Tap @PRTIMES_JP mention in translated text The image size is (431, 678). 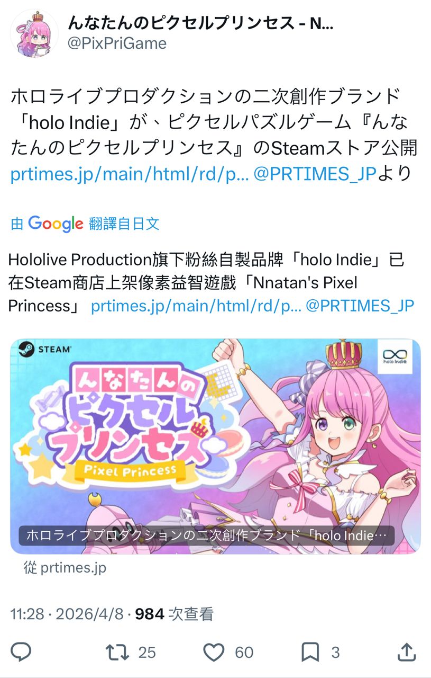coord(360,306)
